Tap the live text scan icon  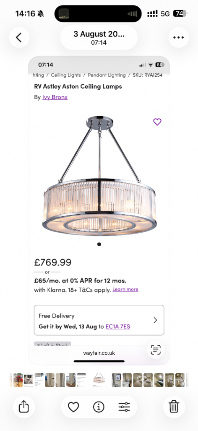click(156, 350)
